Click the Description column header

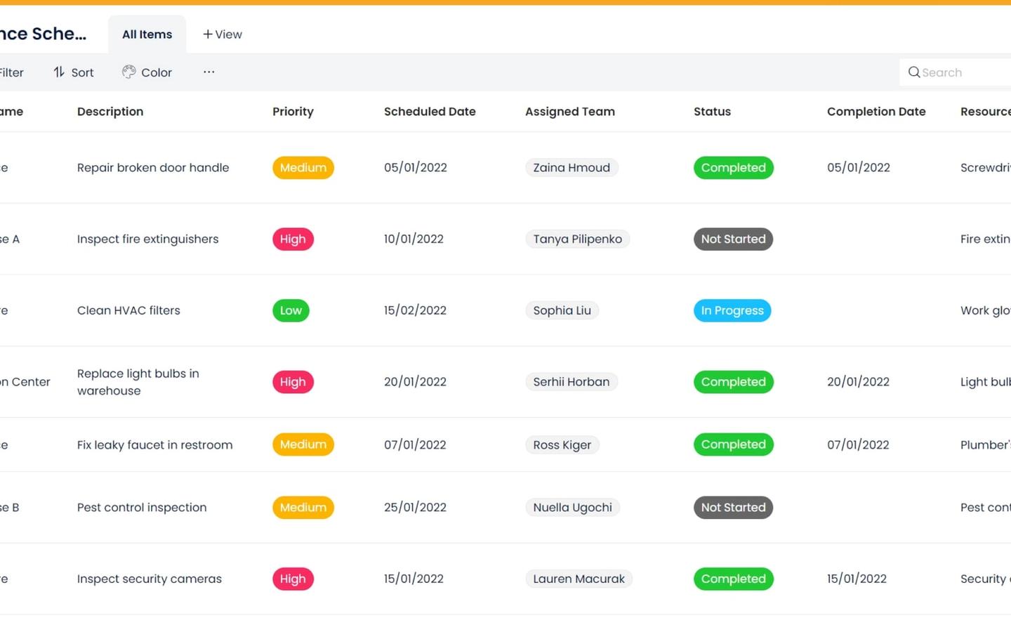(x=110, y=112)
